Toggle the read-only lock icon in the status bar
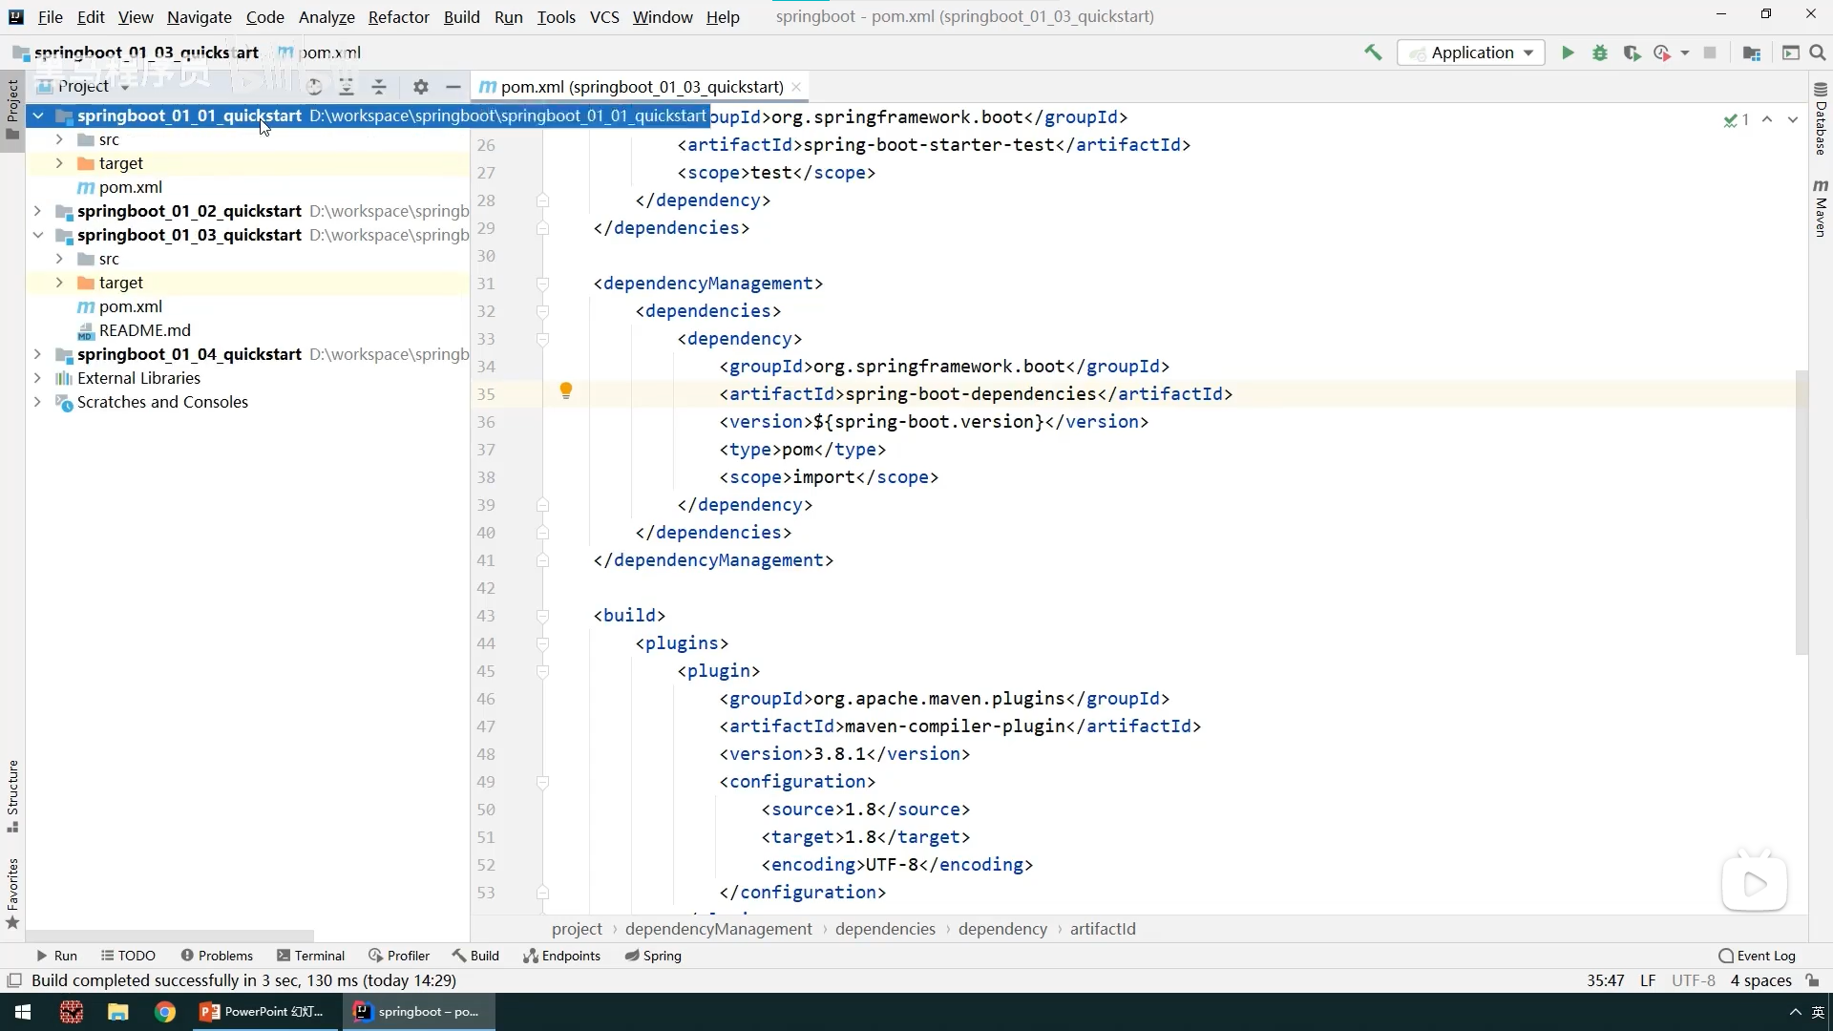Image resolution: width=1833 pixels, height=1031 pixels. [x=1812, y=980]
